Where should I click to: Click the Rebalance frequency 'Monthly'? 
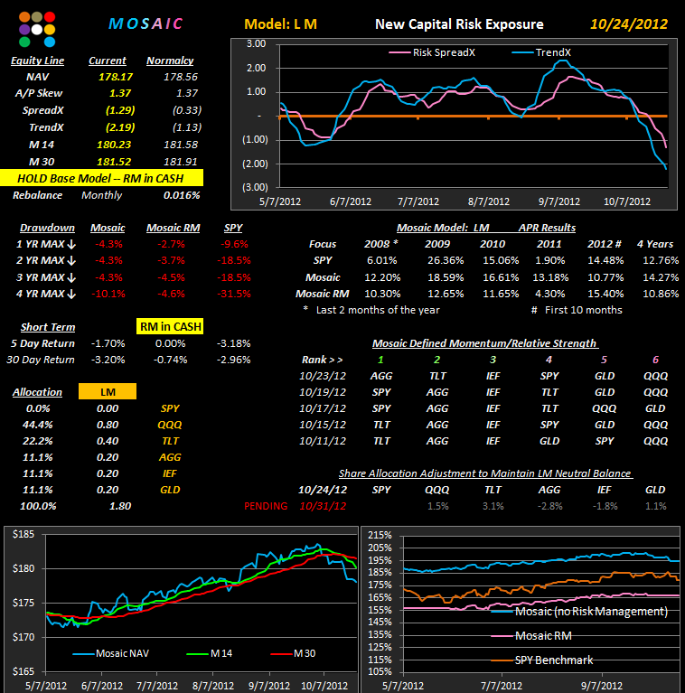point(101,195)
